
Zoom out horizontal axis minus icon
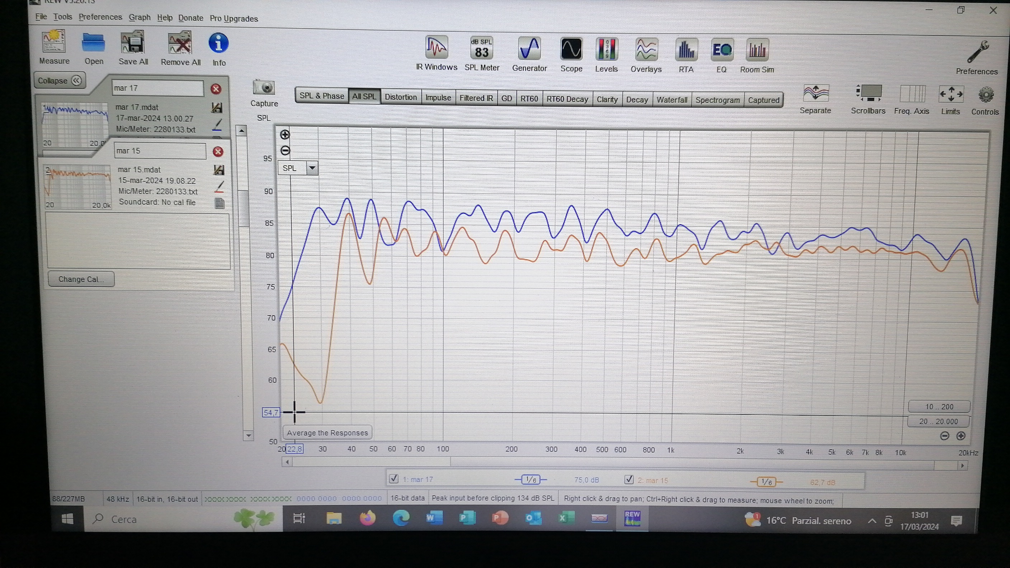[x=945, y=436]
